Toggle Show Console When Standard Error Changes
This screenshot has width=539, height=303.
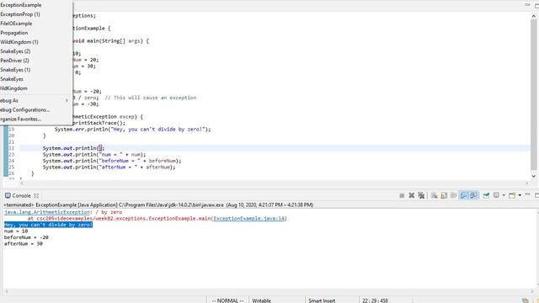point(473,195)
